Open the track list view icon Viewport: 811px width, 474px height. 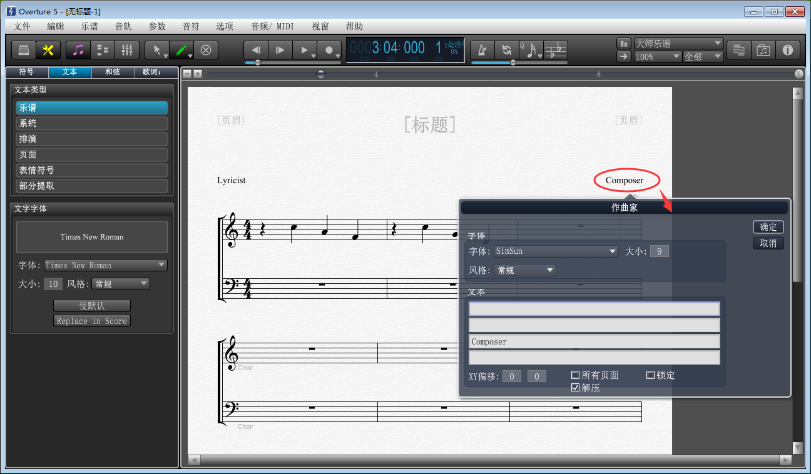coord(103,50)
